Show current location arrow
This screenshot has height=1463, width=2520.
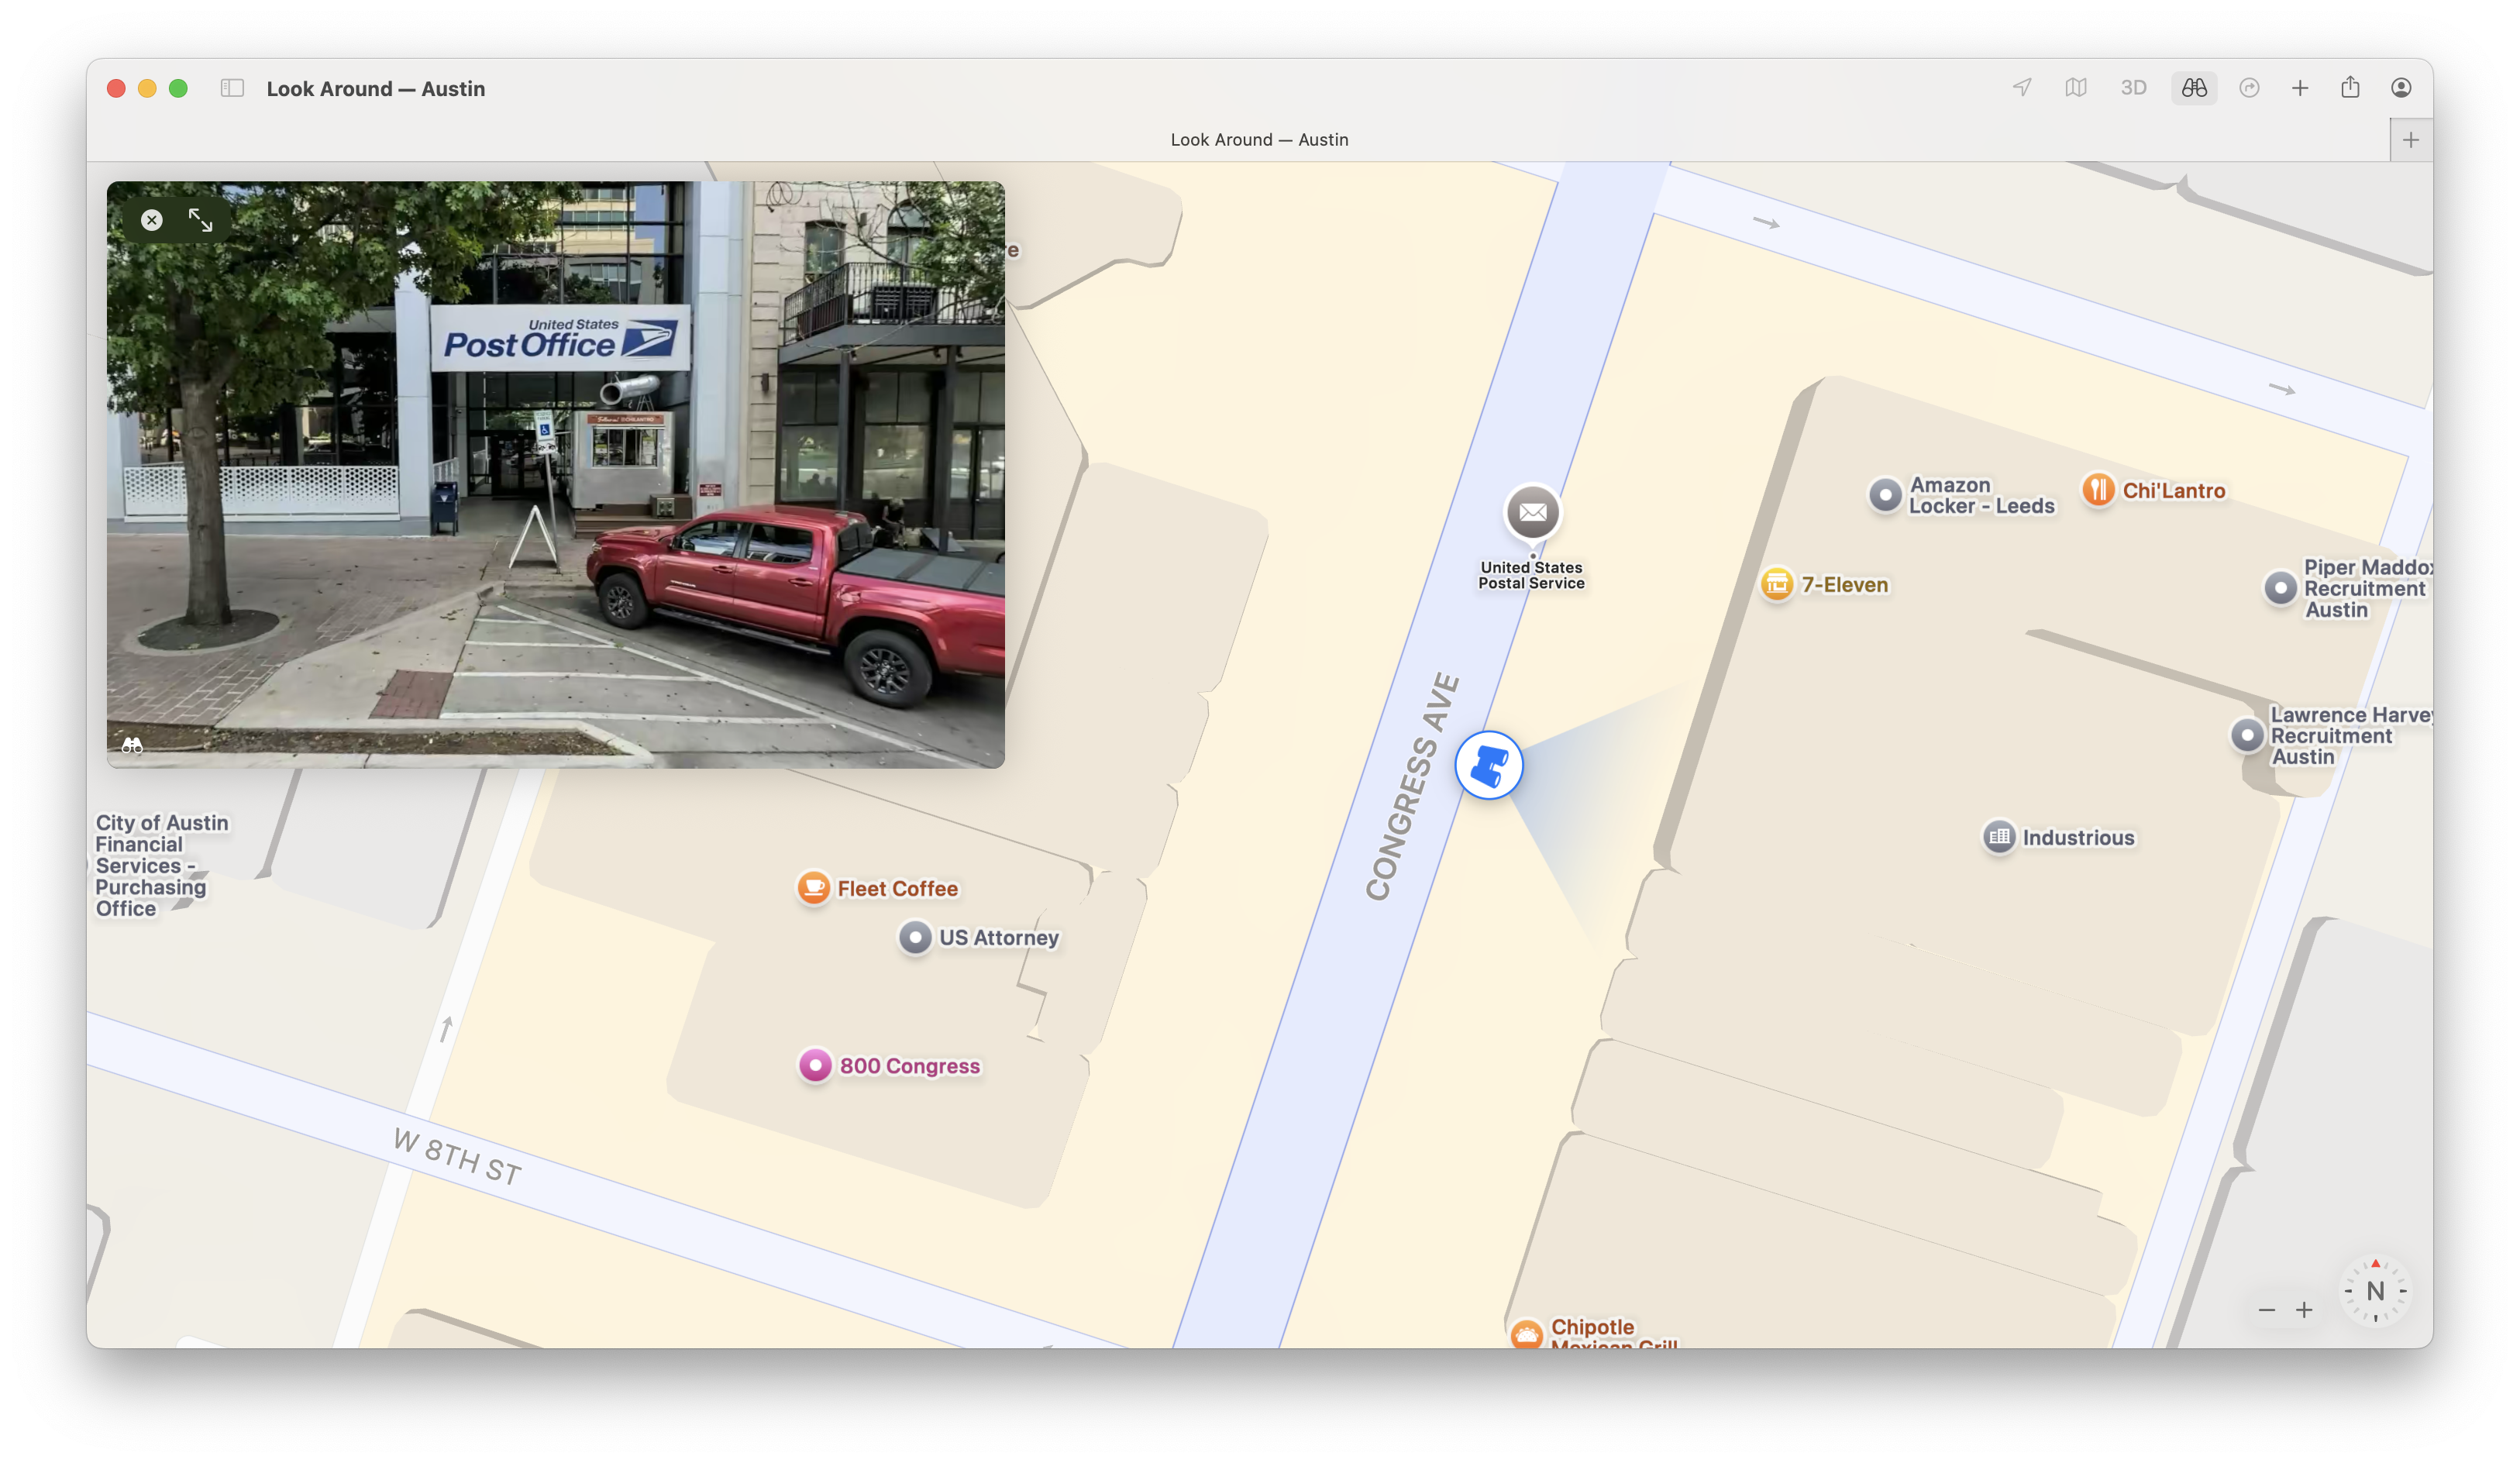(x=2022, y=88)
